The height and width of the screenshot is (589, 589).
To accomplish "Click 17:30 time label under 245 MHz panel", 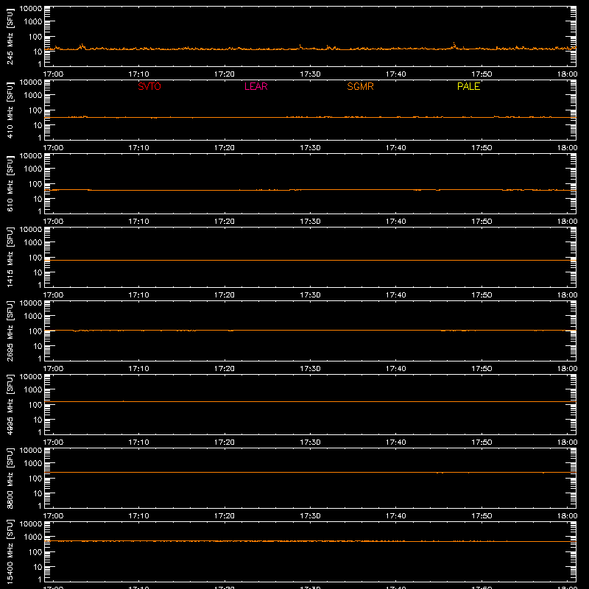I will [x=310, y=74].
